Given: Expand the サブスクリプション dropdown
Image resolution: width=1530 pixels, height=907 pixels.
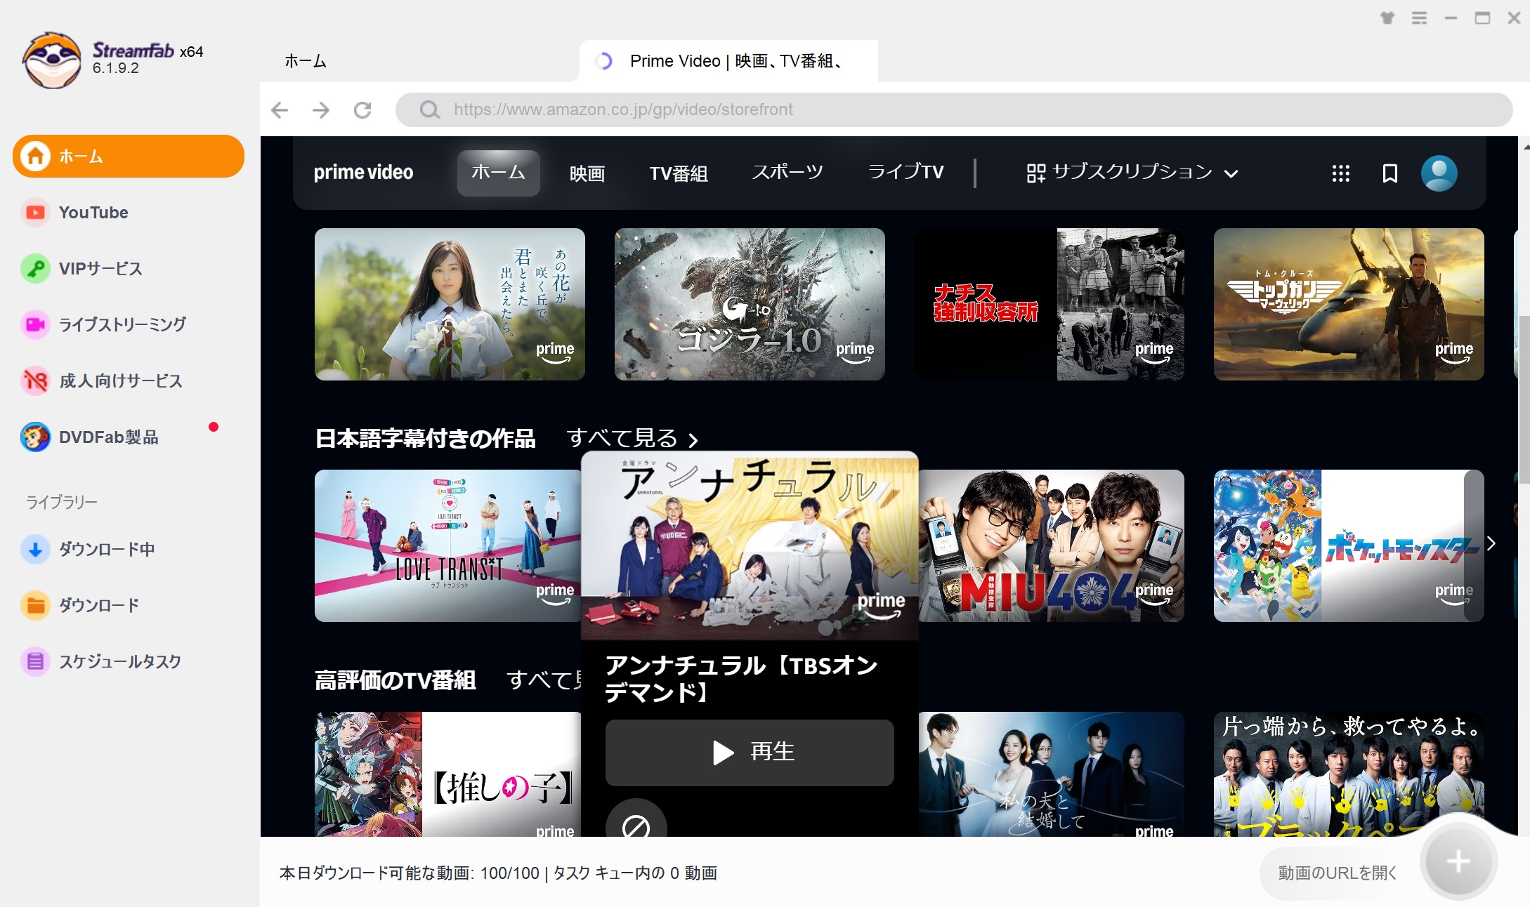Looking at the screenshot, I should 1132,173.
